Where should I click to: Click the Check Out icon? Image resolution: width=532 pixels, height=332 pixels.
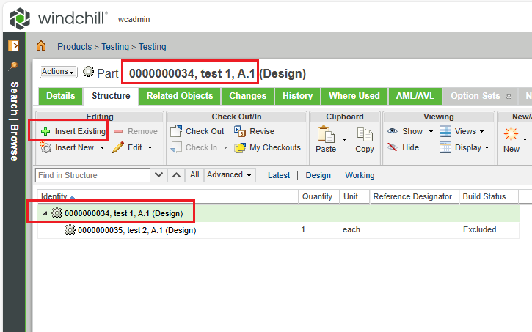175,131
